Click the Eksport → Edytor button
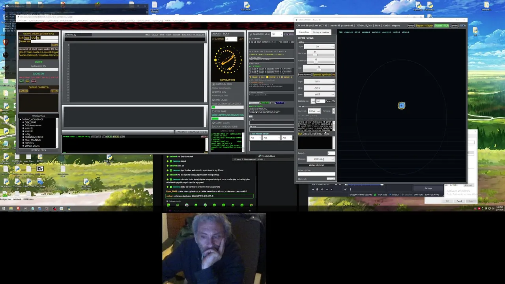 424,26
